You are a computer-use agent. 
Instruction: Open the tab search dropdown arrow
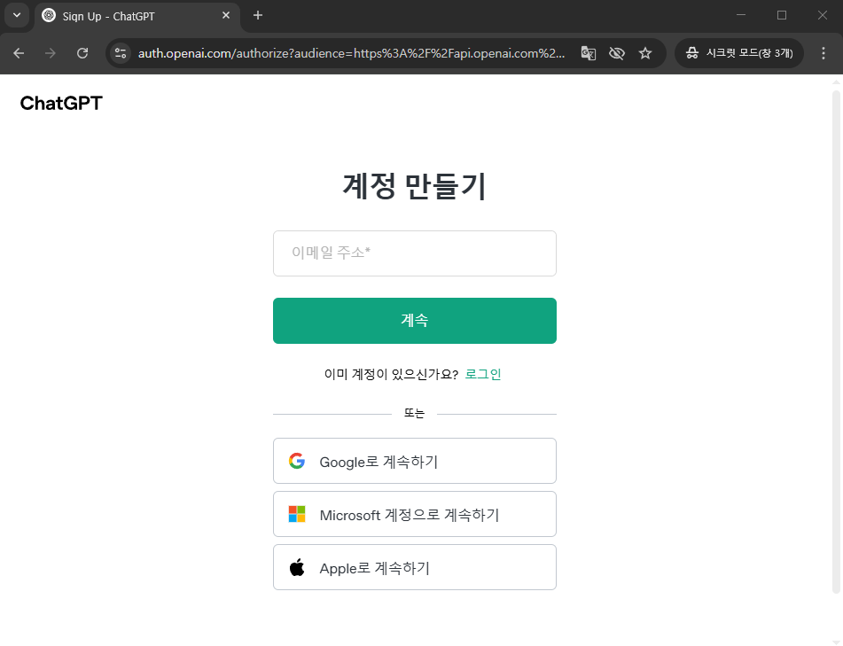point(17,15)
